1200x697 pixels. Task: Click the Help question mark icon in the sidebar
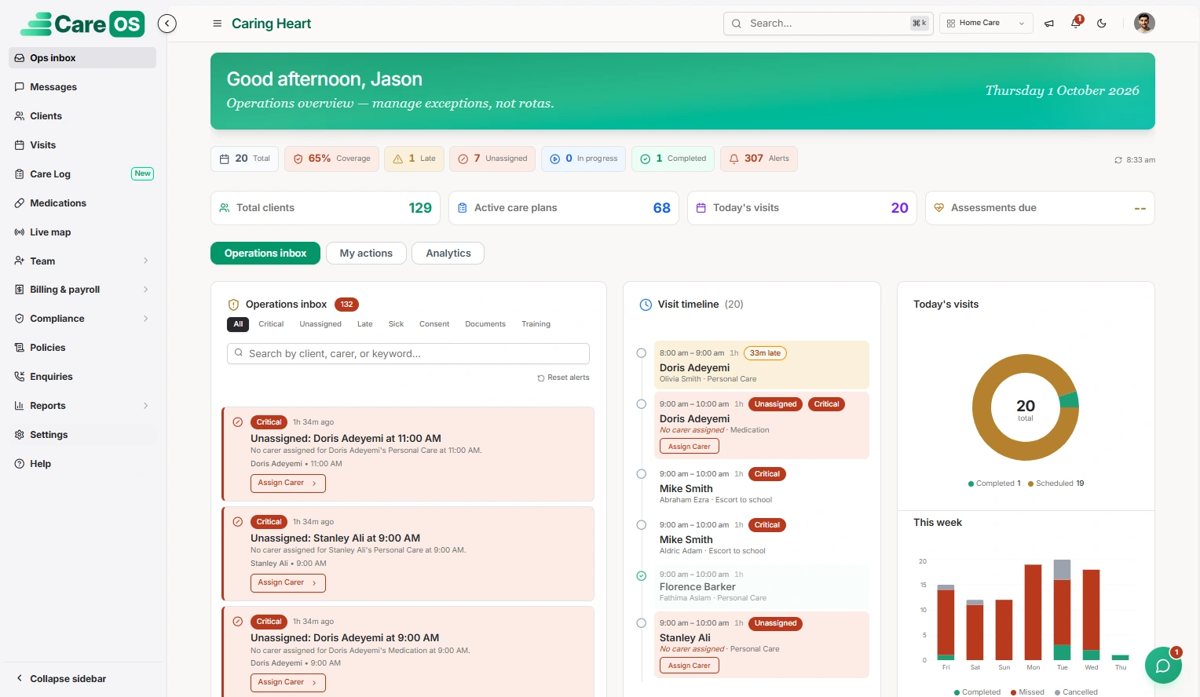tap(20, 464)
